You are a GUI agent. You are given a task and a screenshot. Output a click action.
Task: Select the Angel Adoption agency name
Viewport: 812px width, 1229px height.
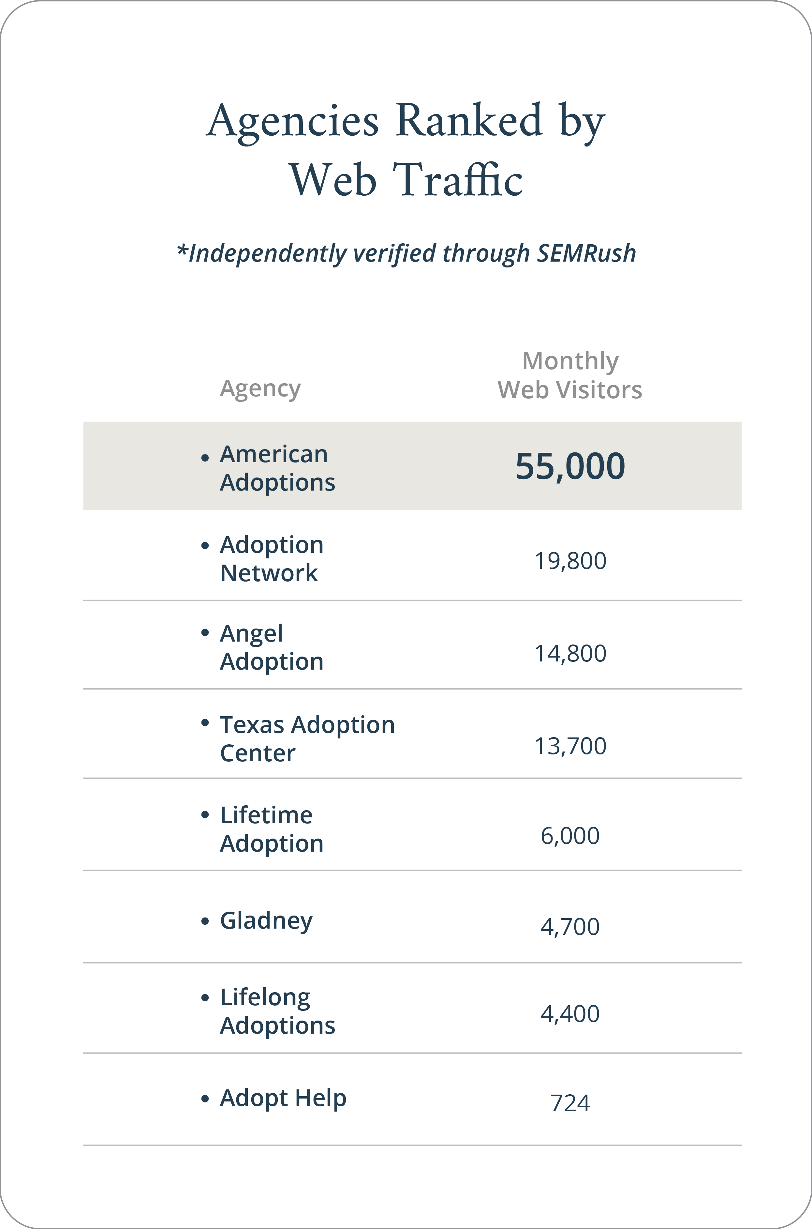click(x=272, y=647)
